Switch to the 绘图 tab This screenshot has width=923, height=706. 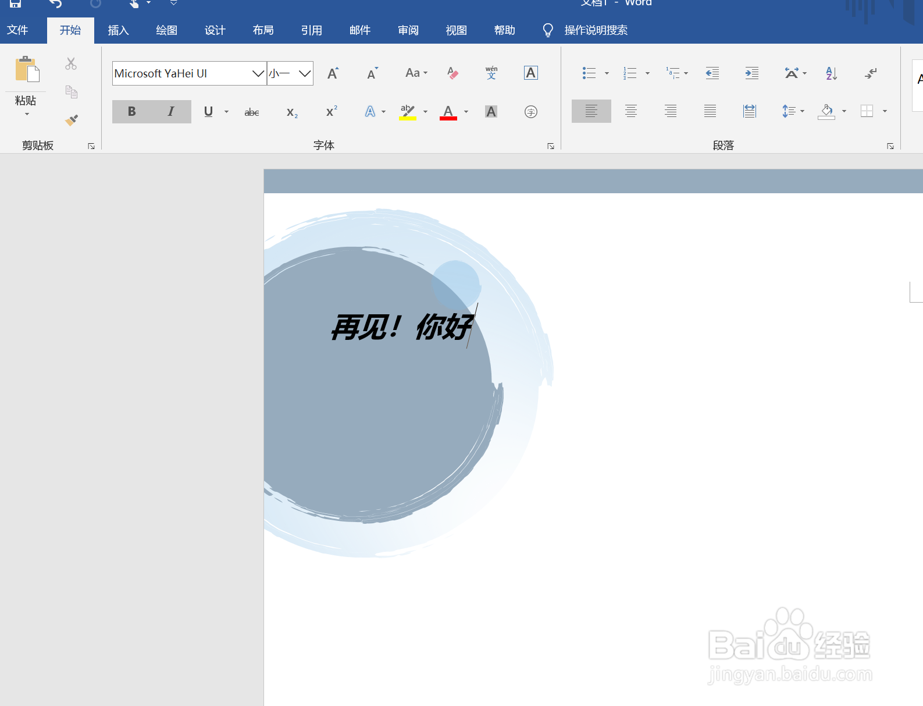166,30
